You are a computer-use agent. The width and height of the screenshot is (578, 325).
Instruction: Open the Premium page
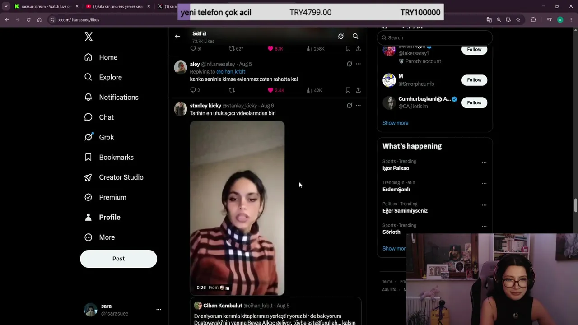(105, 197)
